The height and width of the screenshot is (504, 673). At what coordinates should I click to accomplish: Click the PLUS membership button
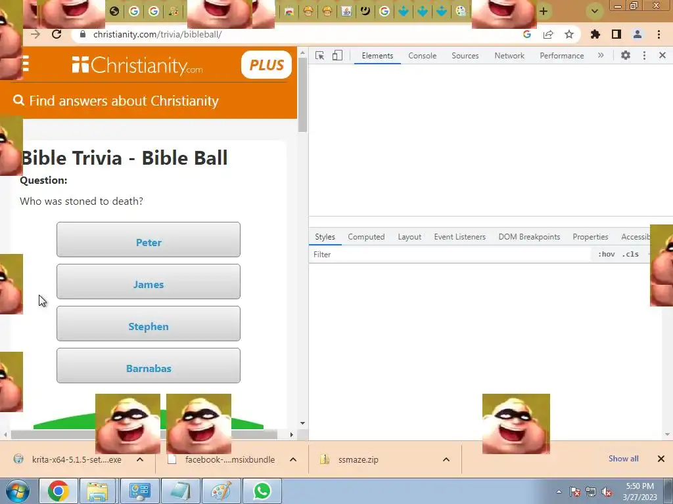pos(267,65)
